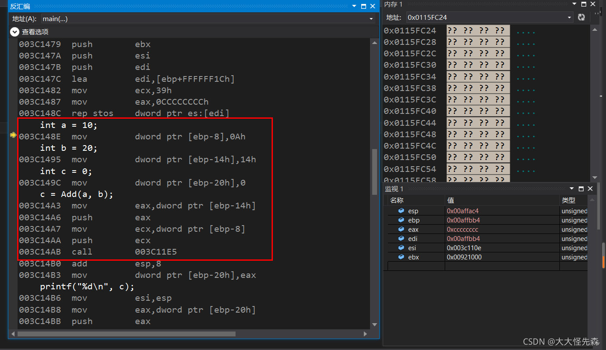Click source line c = Add(a, b);
This screenshot has height=350, width=606.
[76, 194]
